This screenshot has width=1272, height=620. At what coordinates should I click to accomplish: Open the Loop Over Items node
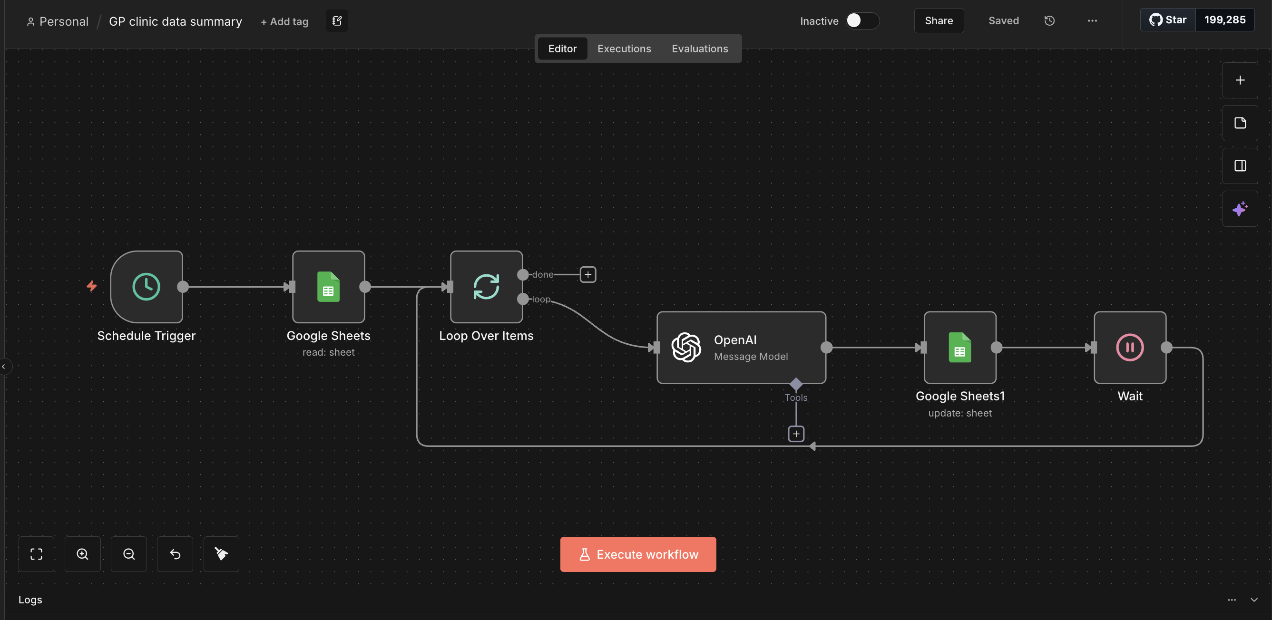point(486,287)
